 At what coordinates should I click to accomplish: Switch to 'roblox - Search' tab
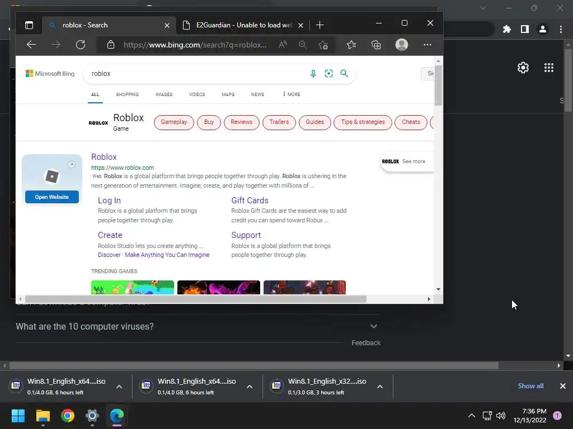[x=109, y=25]
